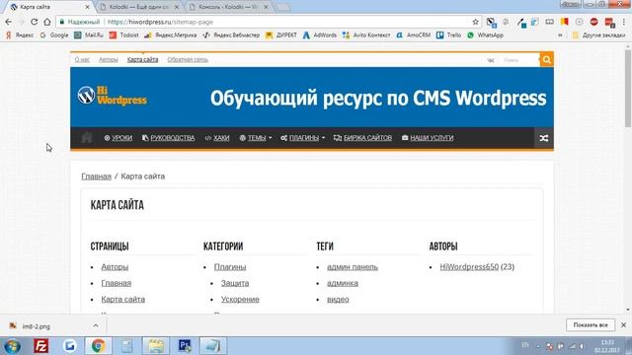Click the Обратная связь top link

[188, 59]
